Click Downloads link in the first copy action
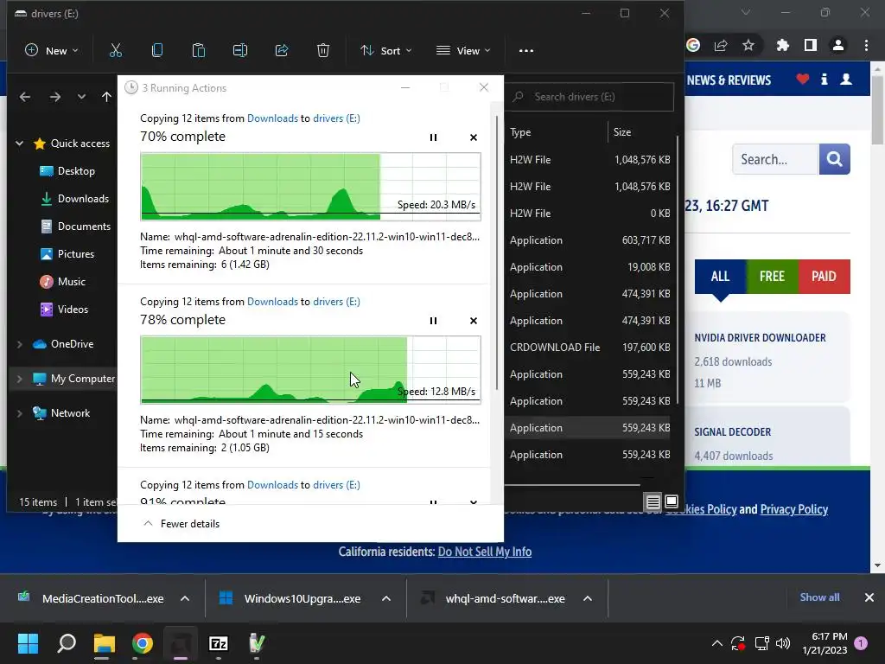 coord(272,118)
